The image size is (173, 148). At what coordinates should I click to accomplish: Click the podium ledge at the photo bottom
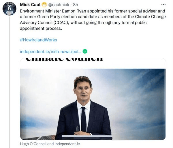[x=86, y=136]
